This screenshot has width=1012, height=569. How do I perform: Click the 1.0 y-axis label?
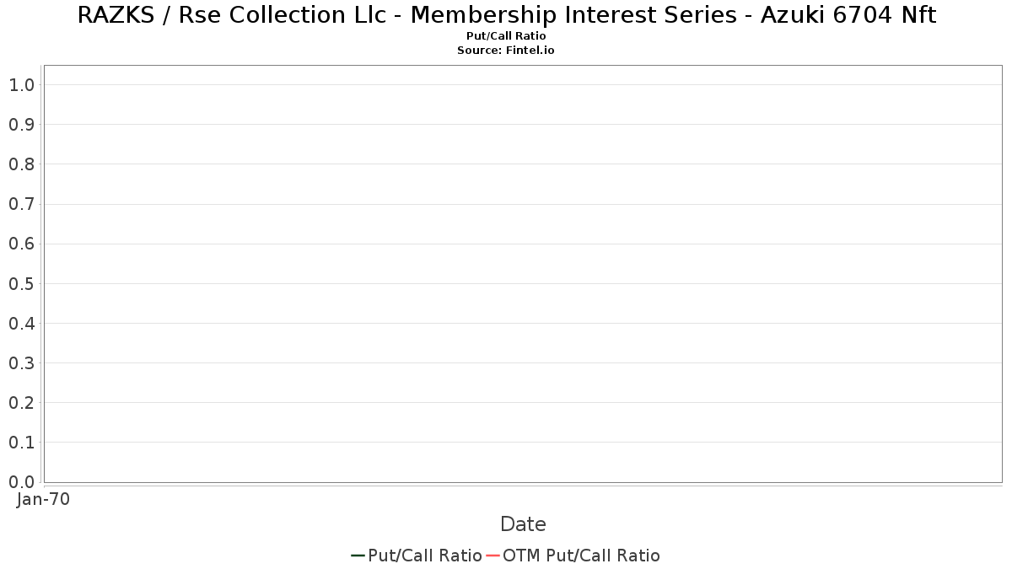21,85
